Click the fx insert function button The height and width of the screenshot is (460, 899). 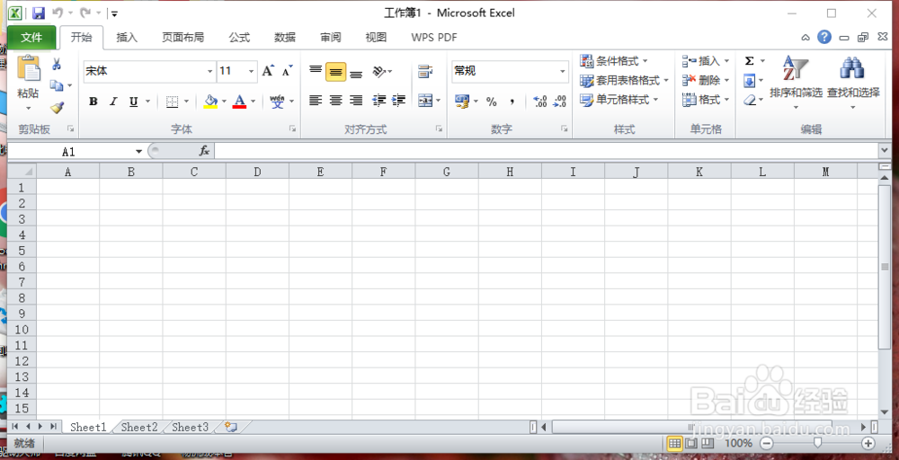[204, 151]
